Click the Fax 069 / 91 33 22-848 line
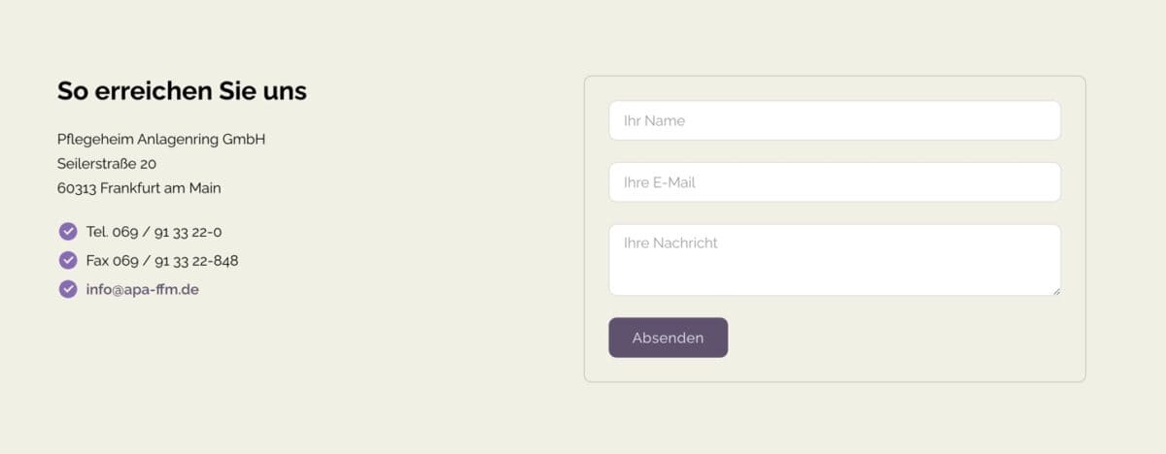The height and width of the screenshot is (454, 1166). [x=162, y=261]
